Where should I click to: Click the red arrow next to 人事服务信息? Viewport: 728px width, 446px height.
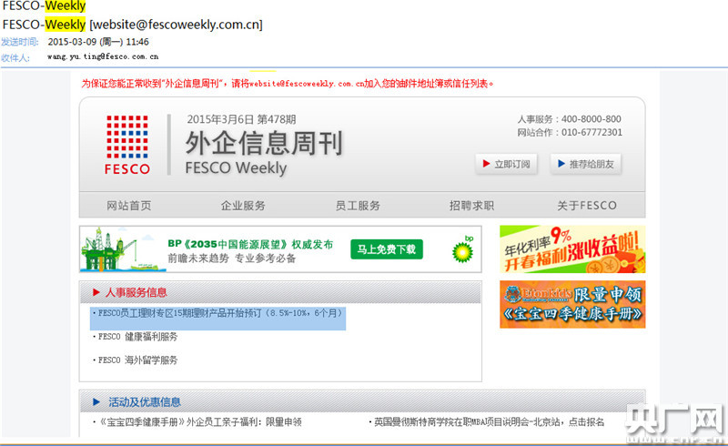tap(95, 293)
